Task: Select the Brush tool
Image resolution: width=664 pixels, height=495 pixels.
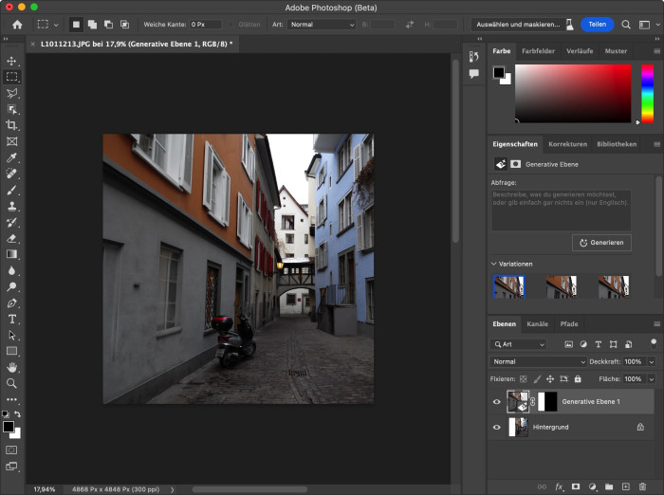Action: (11, 190)
